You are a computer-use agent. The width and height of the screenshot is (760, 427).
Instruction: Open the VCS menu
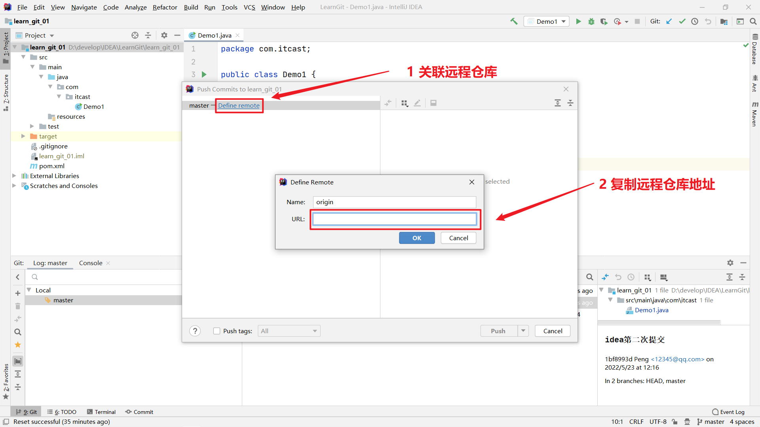249,7
